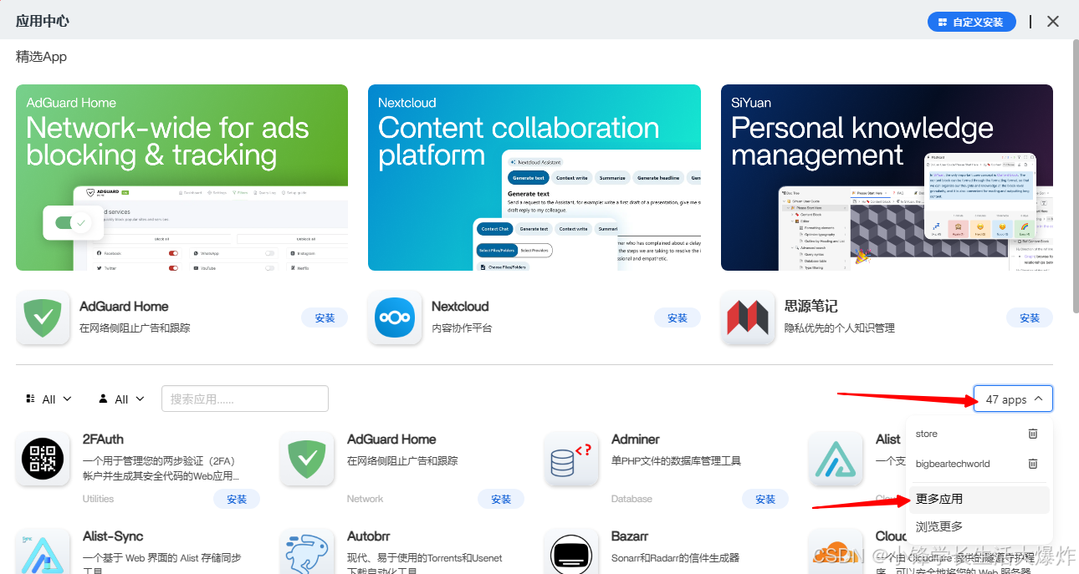This screenshot has width=1079, height=574.
Task: Click the 内容协作平台 Nextcloud description
Action: pyautogui.click(x=462, y=328)
